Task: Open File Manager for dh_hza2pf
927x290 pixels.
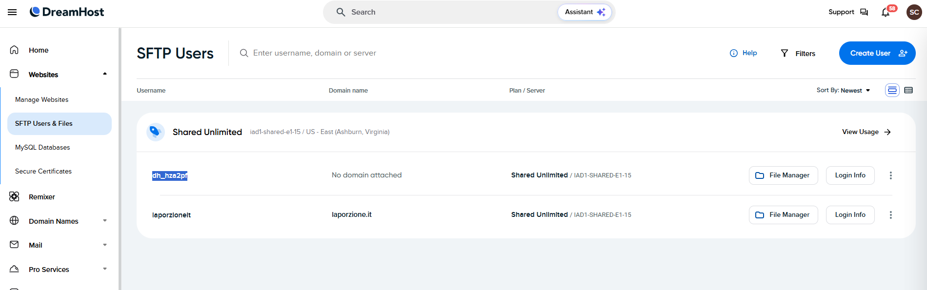Action: 784,175
